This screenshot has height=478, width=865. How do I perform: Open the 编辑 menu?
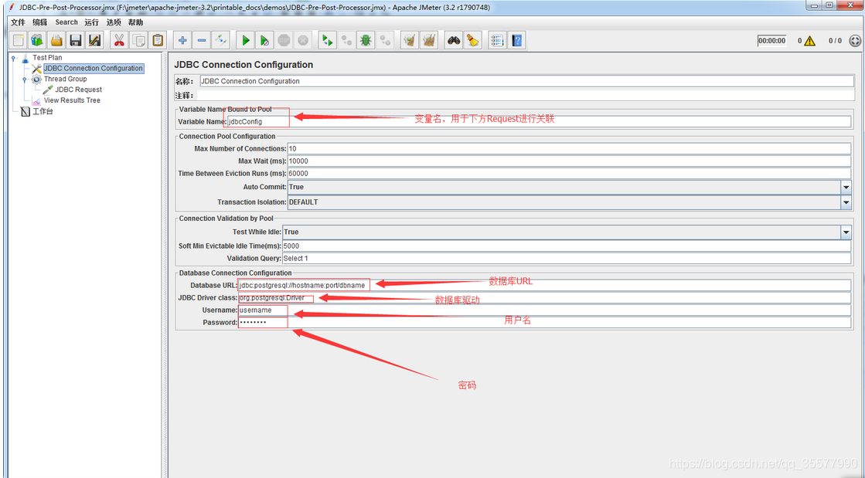click(x=39, y=22)
